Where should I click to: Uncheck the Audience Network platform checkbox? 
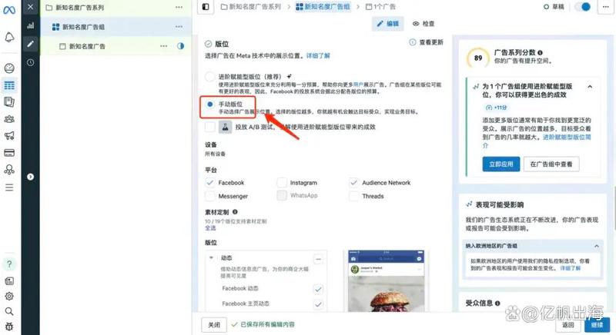354,183
